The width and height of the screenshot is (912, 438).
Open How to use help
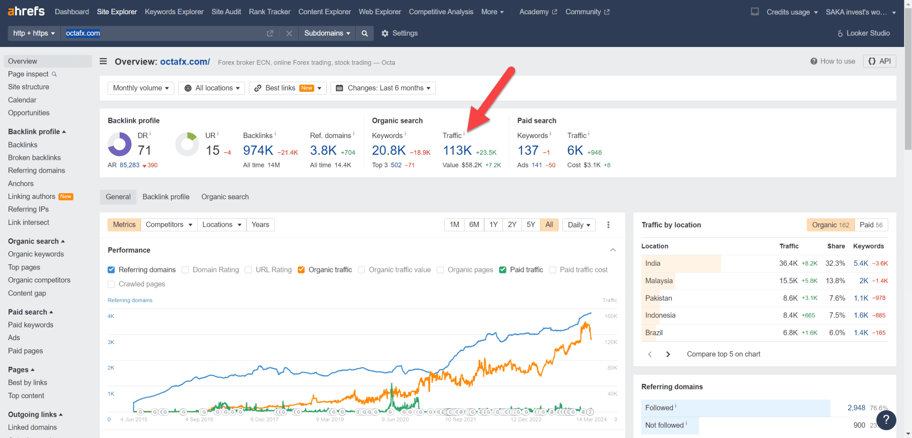833,61
